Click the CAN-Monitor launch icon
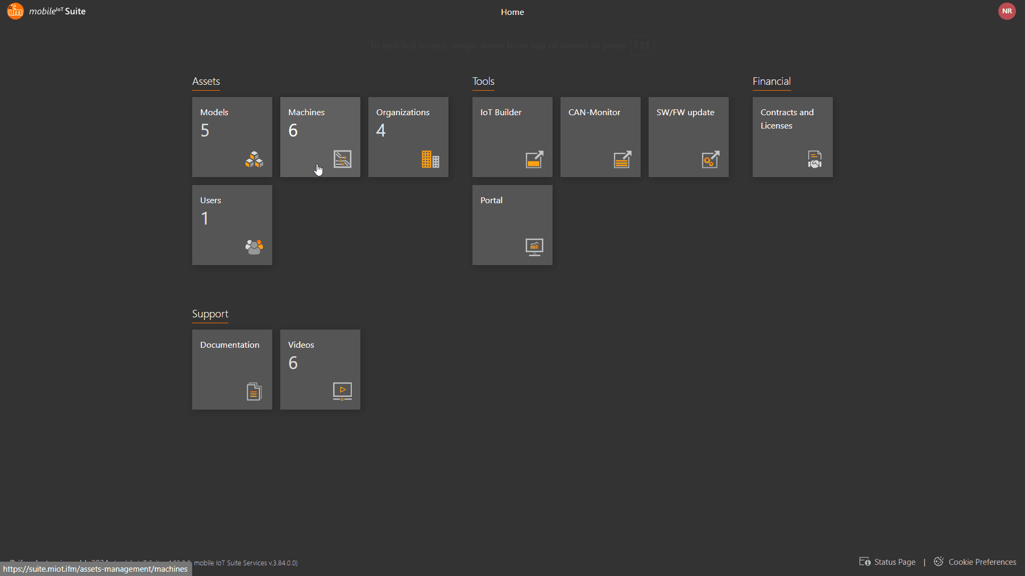Screen dimensions: 1025x576 click(x=622, y=159)
